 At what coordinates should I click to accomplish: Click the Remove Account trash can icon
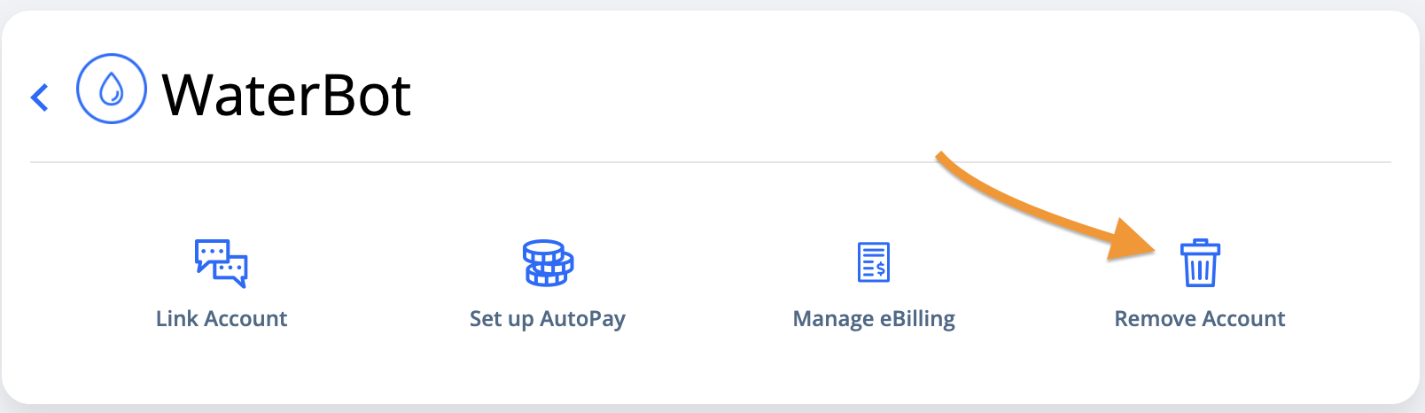[x=1200, y=263]
